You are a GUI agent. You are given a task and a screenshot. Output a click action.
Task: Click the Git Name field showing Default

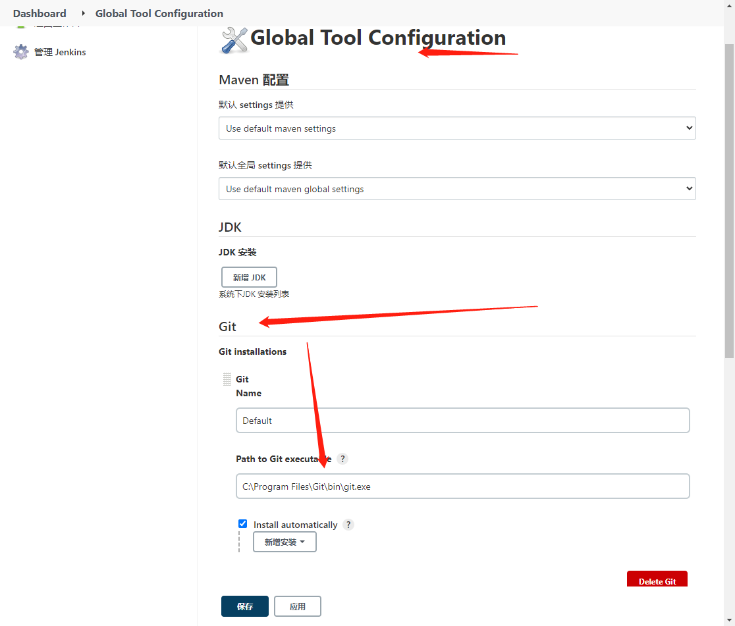[462, 420]
